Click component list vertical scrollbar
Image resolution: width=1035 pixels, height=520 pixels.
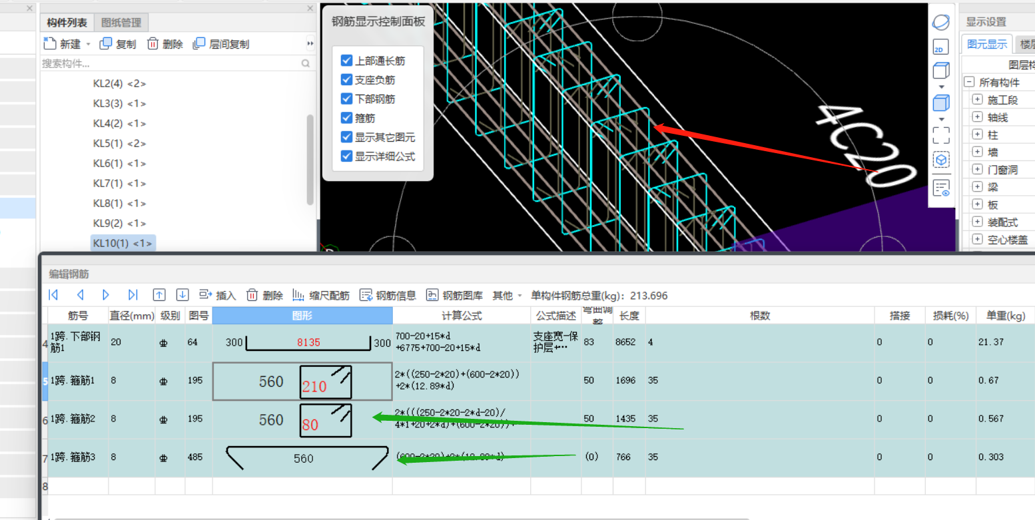pos(310,160)
